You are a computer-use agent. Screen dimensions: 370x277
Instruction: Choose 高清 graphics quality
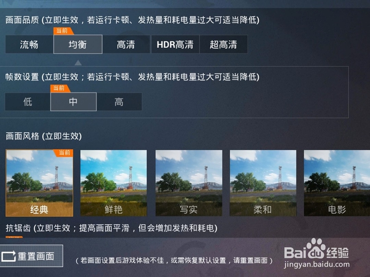[126, 44]
